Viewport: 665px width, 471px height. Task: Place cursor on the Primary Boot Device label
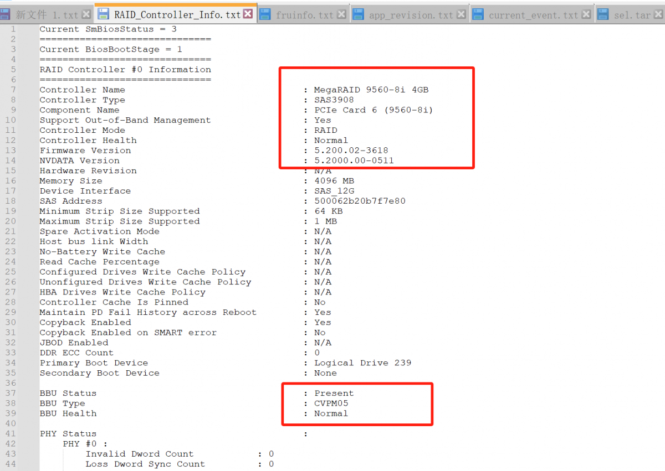coord(94,363)
